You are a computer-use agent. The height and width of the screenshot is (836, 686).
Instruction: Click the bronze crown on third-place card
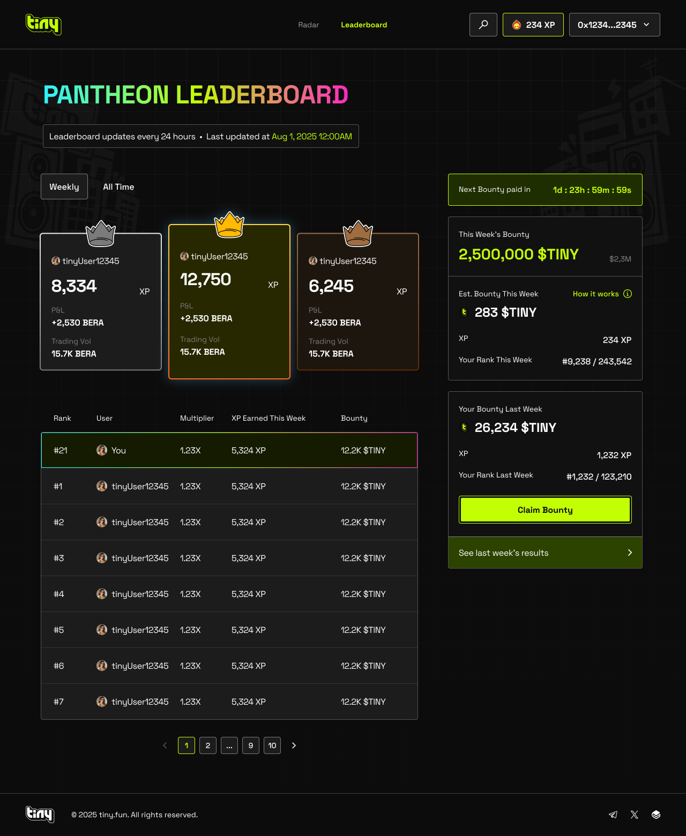click(x=358, y=234)
